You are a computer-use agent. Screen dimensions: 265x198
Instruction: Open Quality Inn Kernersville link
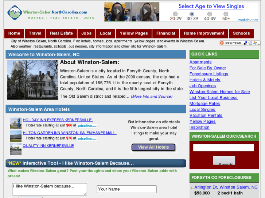48,146
